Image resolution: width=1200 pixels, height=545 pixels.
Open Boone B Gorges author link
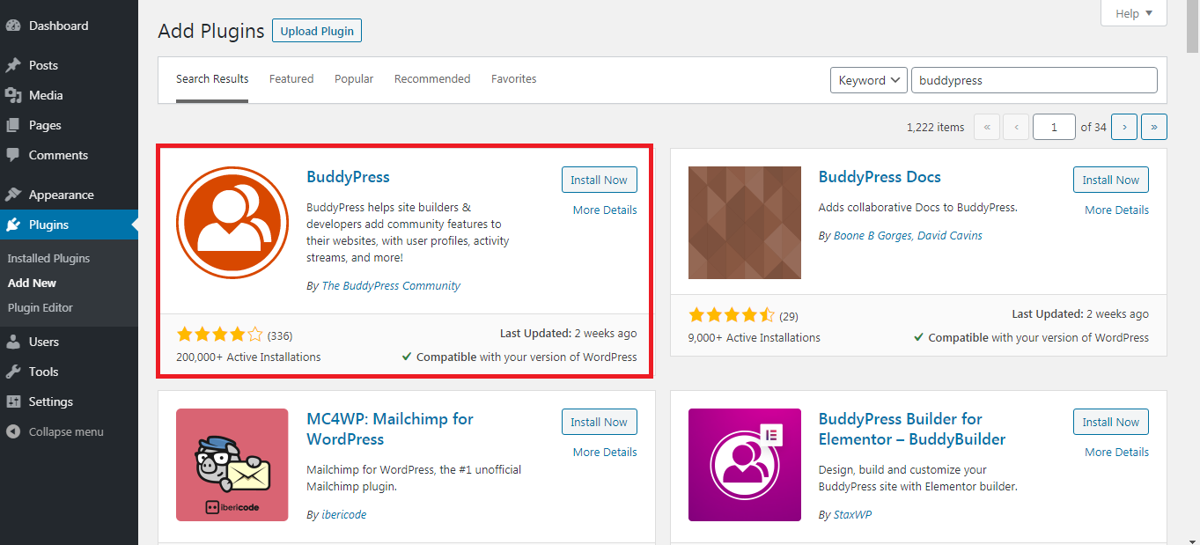(871, 235)
